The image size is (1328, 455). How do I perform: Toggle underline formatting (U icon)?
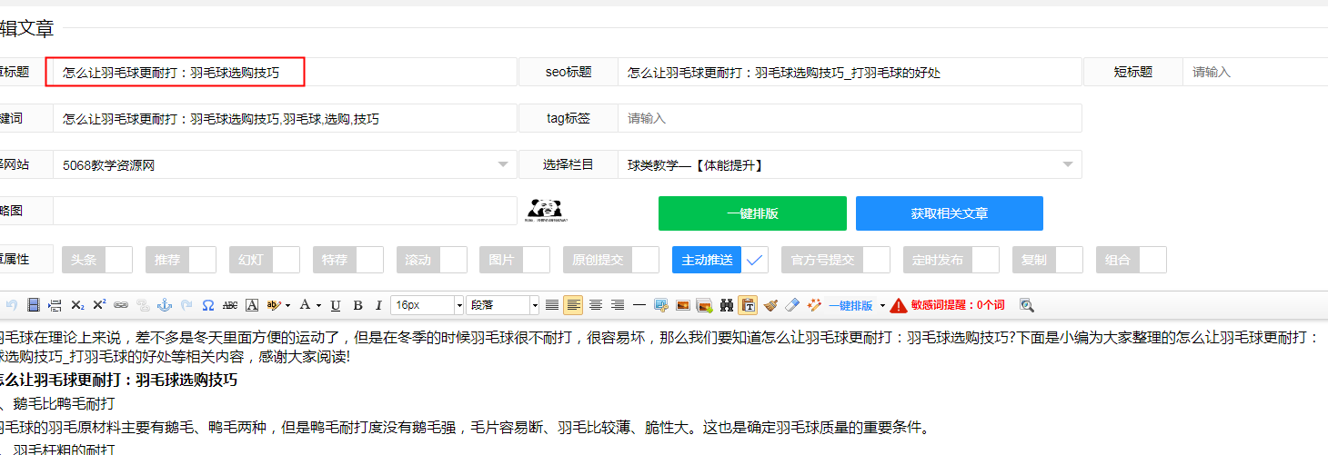click(x=336, y=305)
